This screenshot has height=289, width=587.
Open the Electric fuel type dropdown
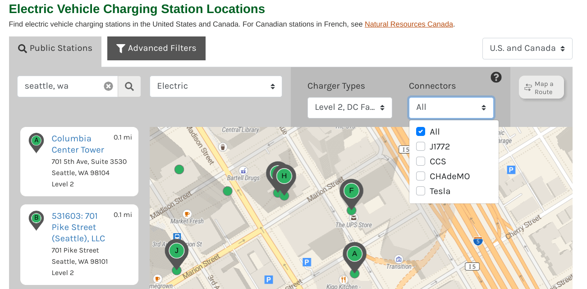tap(216, 86)
